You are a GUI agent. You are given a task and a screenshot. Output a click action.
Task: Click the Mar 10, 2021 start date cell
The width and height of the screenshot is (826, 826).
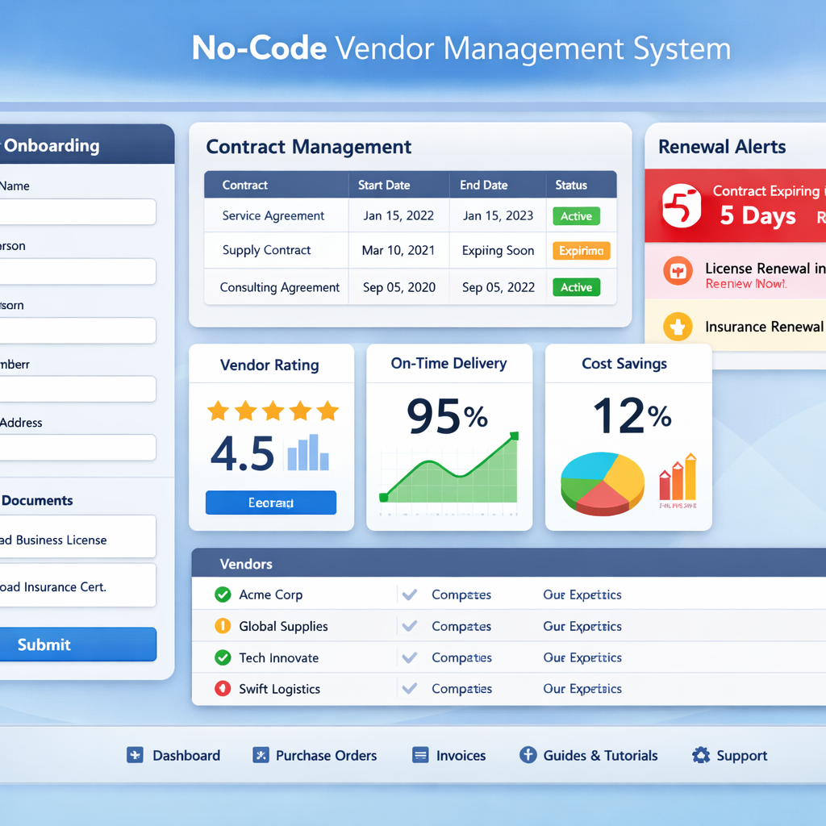pos(398,250)
